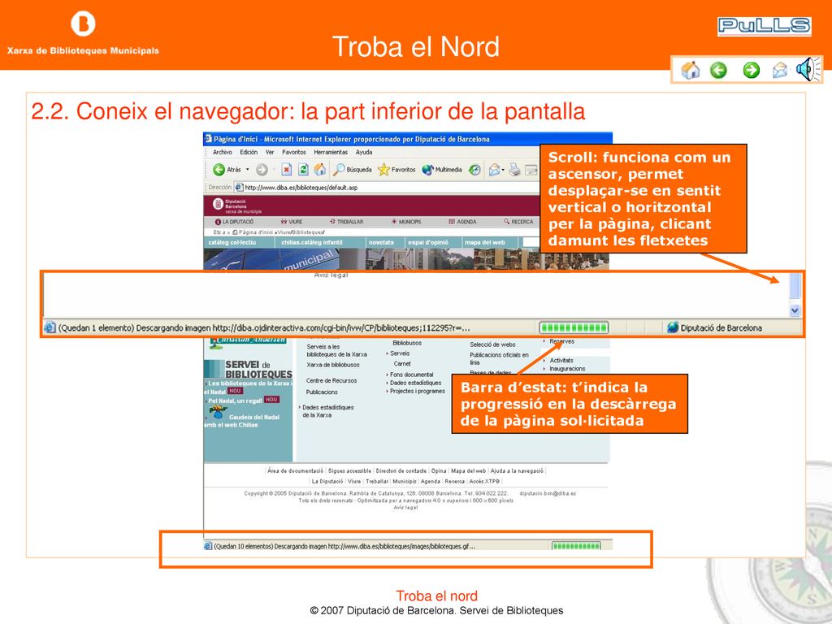Open History clock icon in IE toolbar

pos(474,169)
